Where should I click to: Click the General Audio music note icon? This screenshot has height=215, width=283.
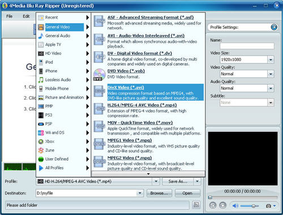(41, 36)
